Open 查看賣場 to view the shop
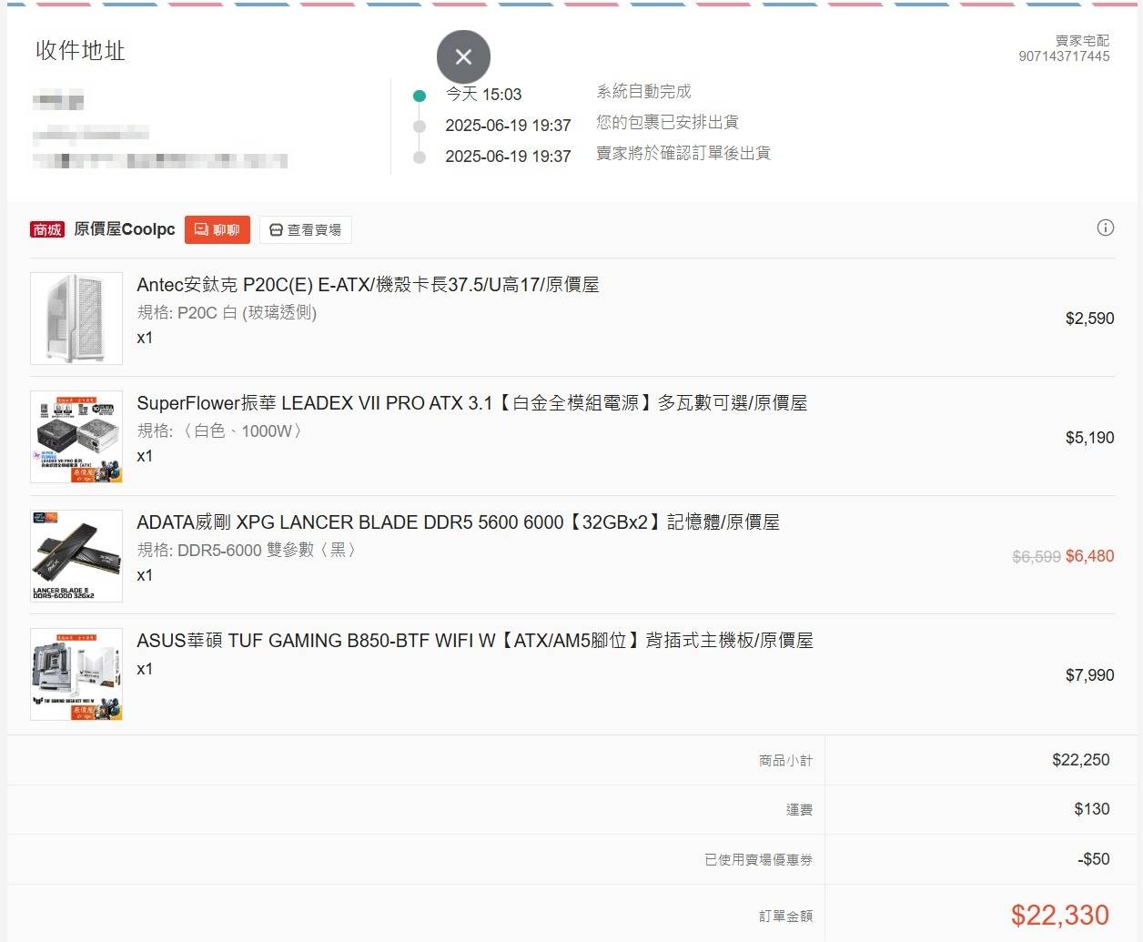This screenshot has height=942, width=1143. [305, 229]
